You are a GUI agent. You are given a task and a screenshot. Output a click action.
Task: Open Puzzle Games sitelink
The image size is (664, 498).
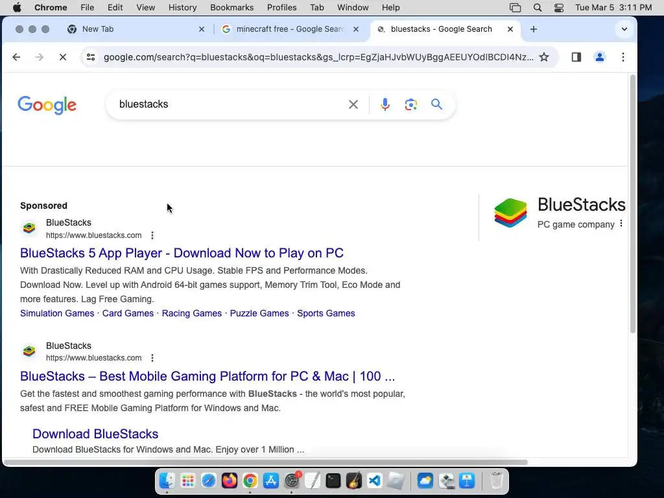pyautogui.click(x=259, y=313)
